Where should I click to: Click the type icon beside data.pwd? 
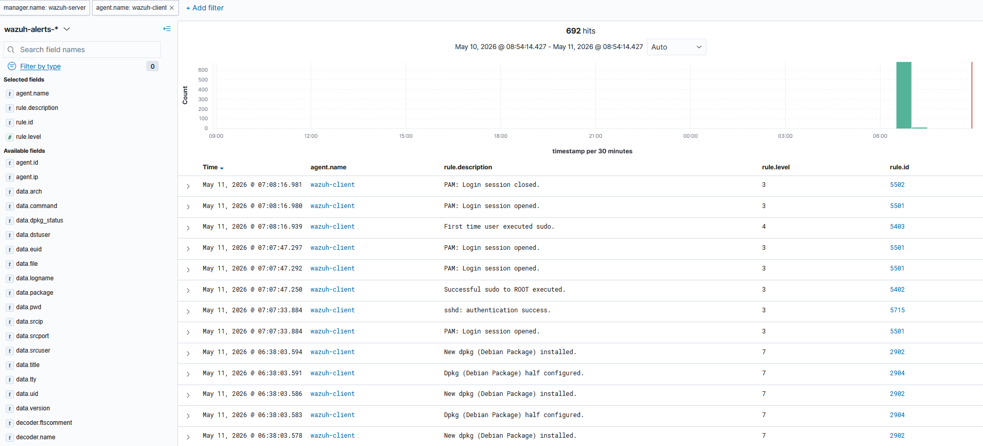point(10,308)
